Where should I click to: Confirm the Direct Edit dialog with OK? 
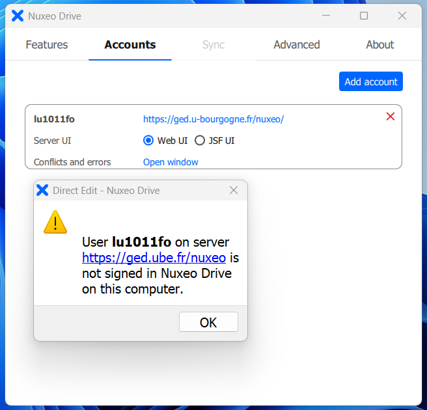(x=208, y=322)
